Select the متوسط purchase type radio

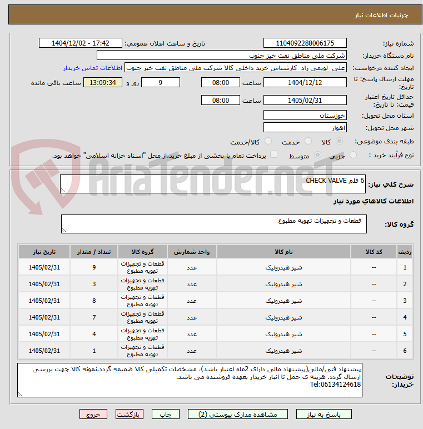click(317, 155)
